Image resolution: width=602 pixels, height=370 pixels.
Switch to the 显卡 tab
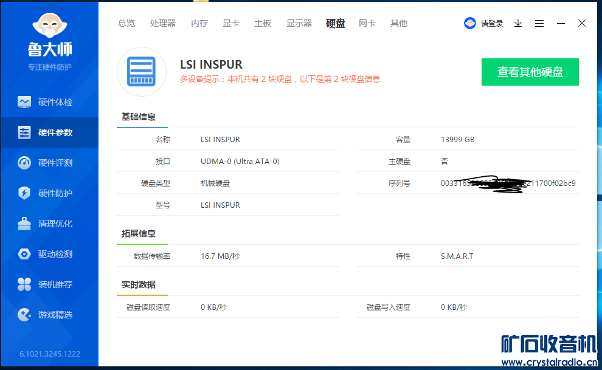coord(230,23)
